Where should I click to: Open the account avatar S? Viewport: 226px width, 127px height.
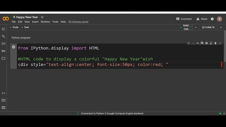click(219, 19)
